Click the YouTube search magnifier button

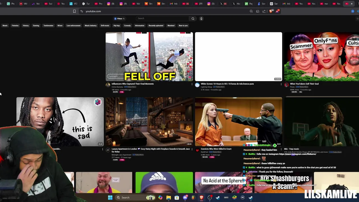pyautogui.click(x=193, y=19)
